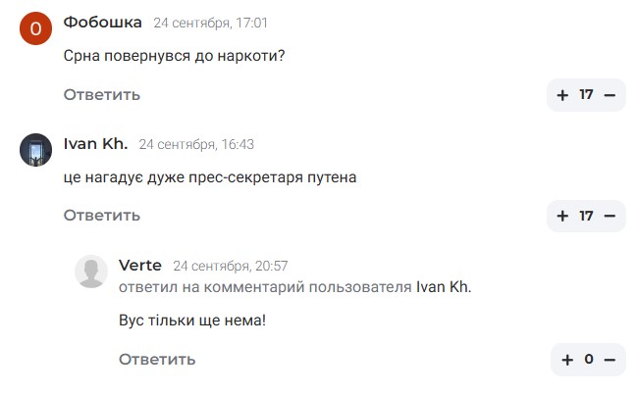Open Verte's gray default avatar
637x396 pixels.
91,272
